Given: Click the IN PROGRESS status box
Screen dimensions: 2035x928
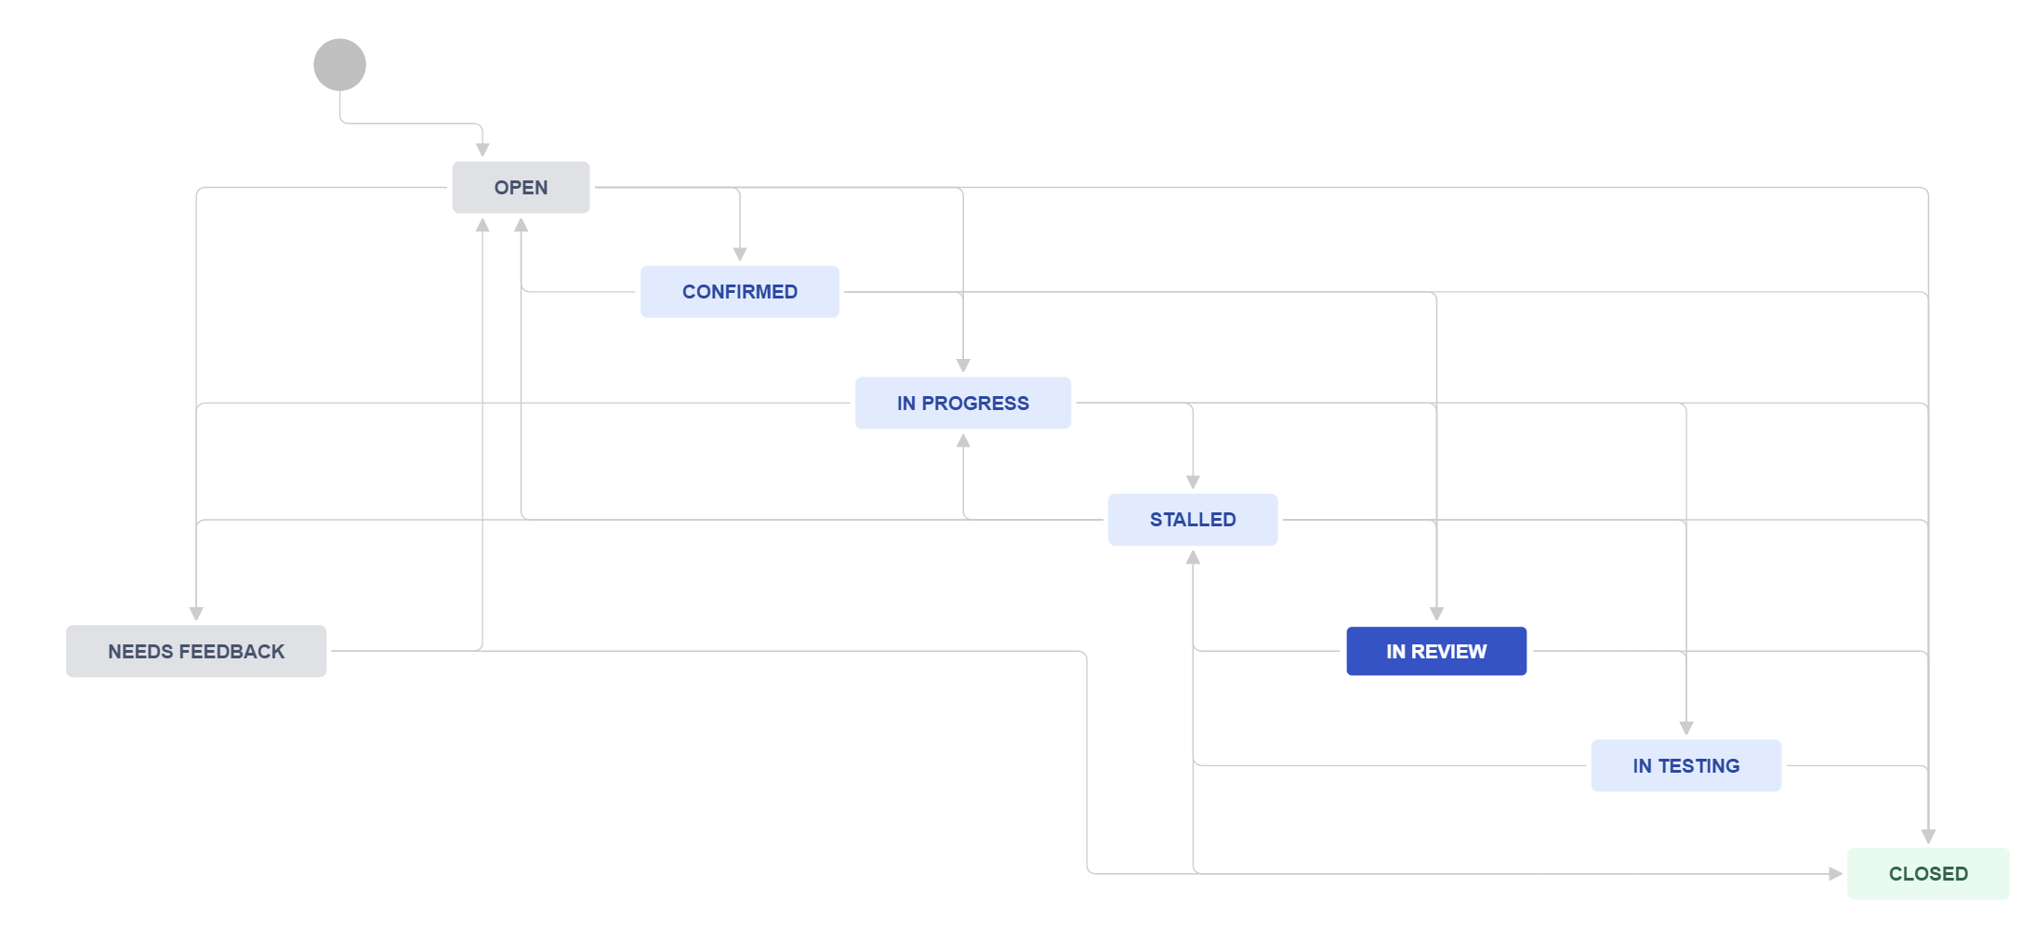Looking at the screenshot, I should click(963, 403).
